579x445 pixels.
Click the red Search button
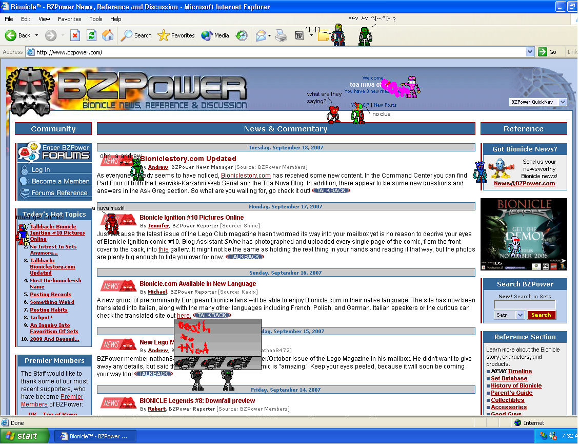pyautogui.click(x=541, y=315)
